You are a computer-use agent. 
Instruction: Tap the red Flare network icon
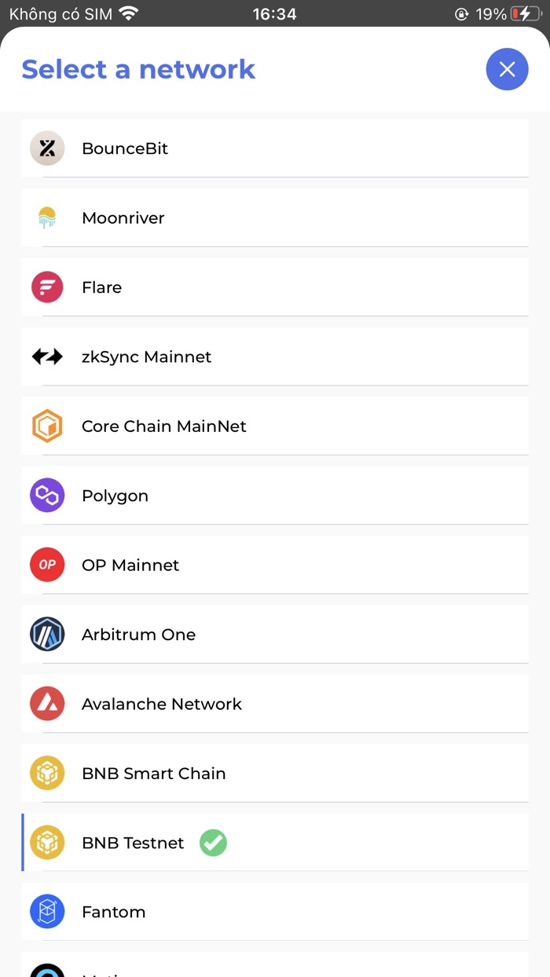tap(47, 287)
